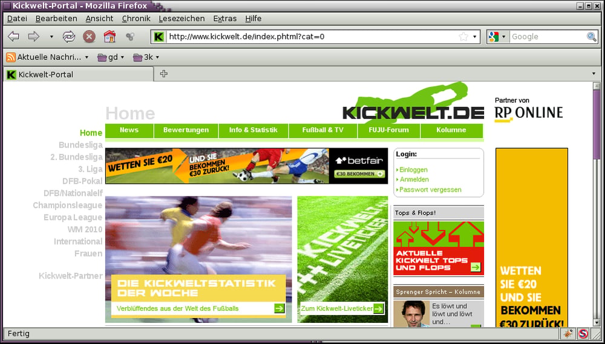Open Info & Statistik navigation item

coord(253,131)
